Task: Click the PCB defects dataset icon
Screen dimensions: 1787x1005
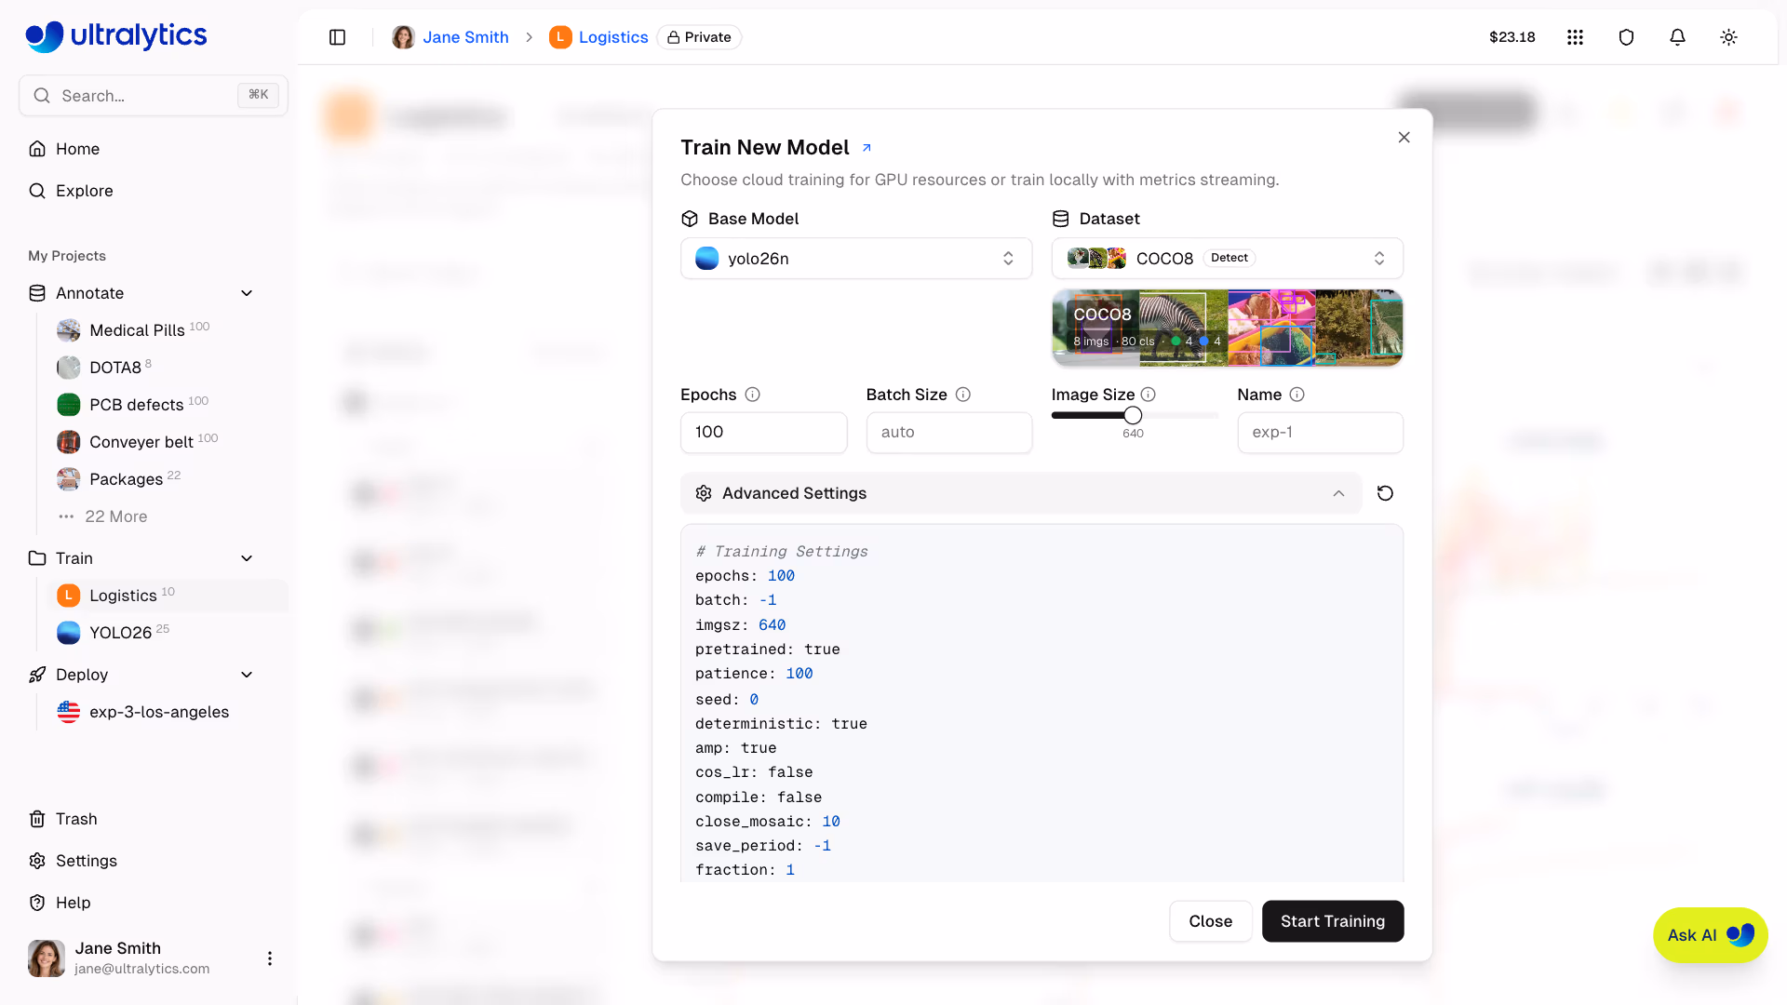Action: [68, 405]
